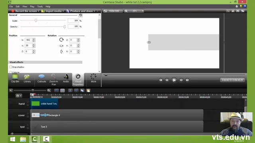Click the Rotation X axis icon

point(61,52)
